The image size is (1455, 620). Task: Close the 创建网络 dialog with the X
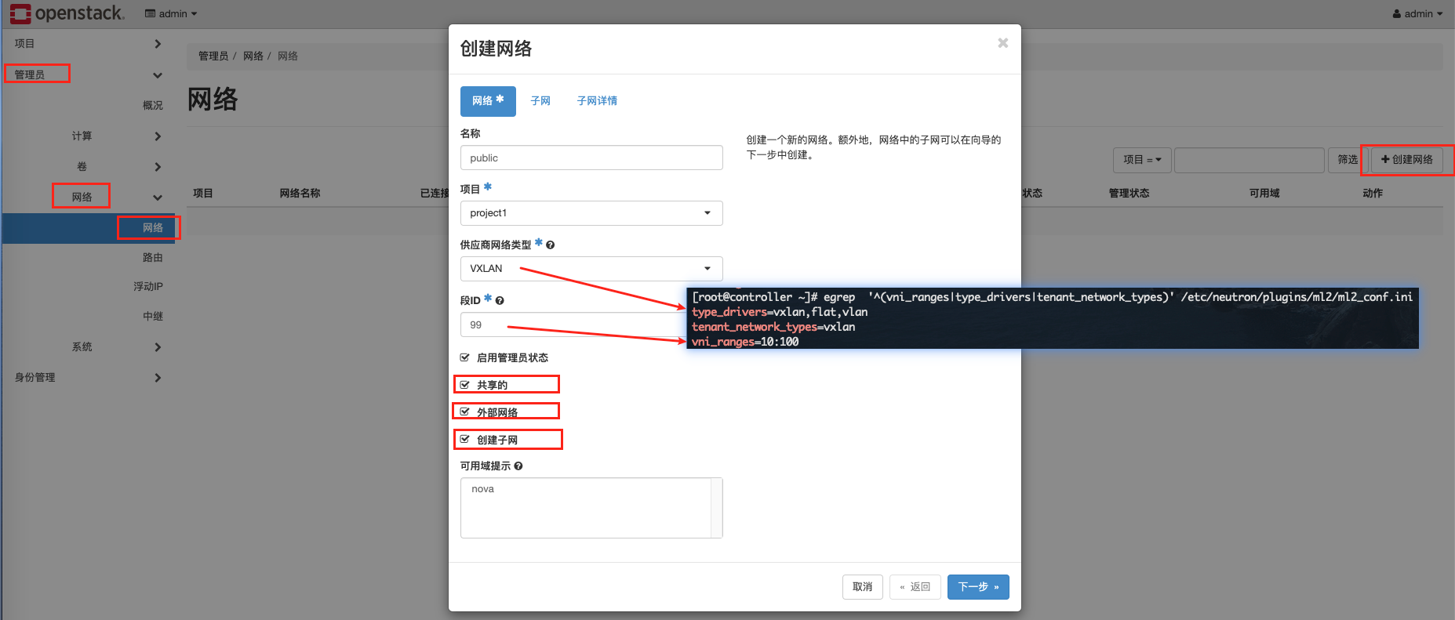click(1002, 43)
